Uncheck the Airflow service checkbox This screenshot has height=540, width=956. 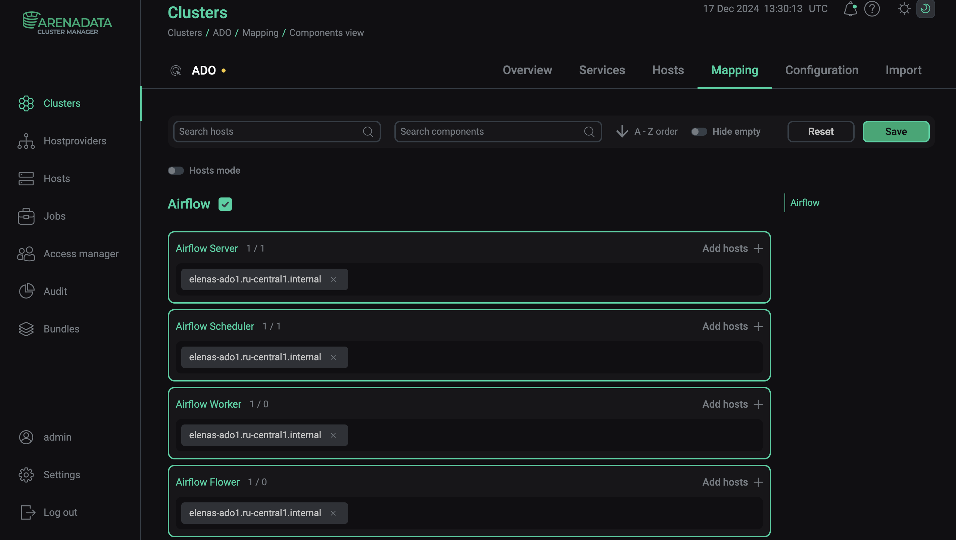(x=225, y=204)
